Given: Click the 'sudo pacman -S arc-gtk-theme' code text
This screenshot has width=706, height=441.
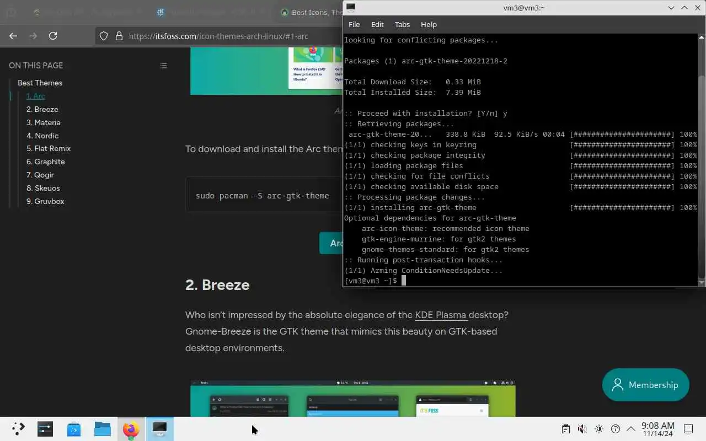Looking at the screenshot, I should [x=262, y=196].
